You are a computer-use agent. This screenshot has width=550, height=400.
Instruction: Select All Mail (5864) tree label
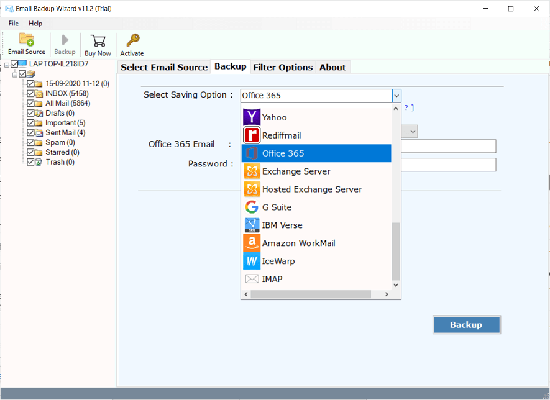(x=68, y=103)
